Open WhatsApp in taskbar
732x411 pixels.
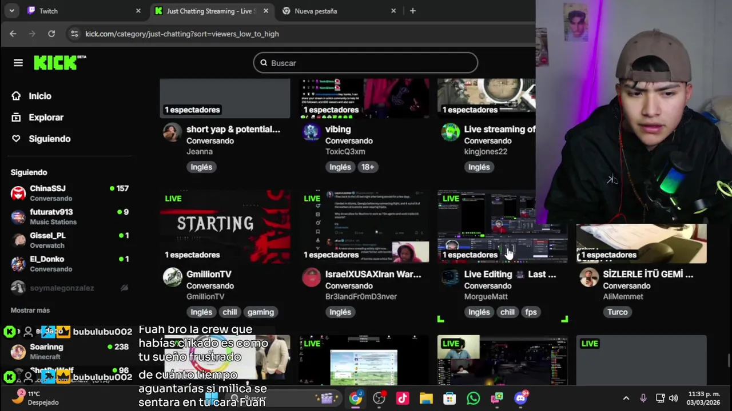click(x=473, y=398)
